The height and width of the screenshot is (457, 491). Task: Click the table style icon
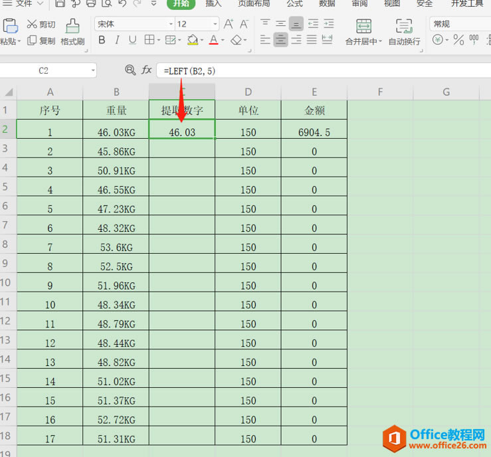[x=170, y=40]
